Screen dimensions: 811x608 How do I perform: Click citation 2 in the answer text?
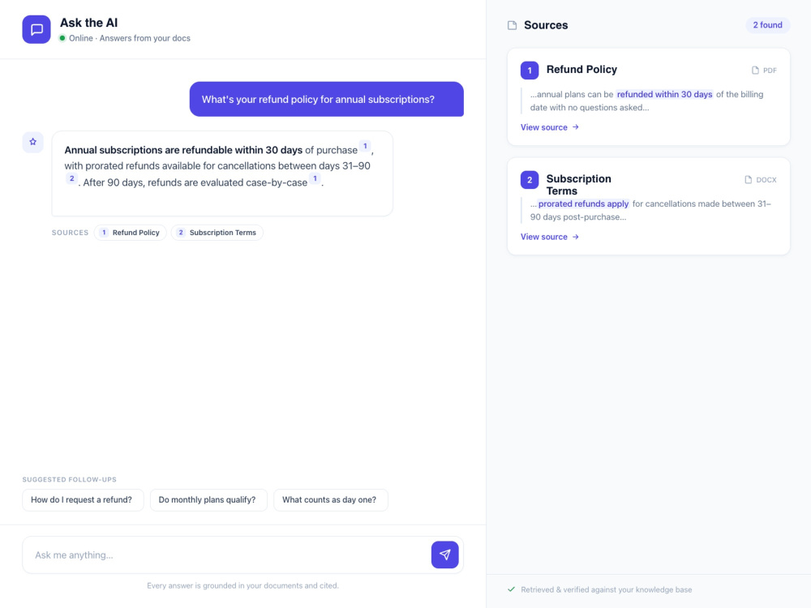pyautogui.click(x=72, y=179)
